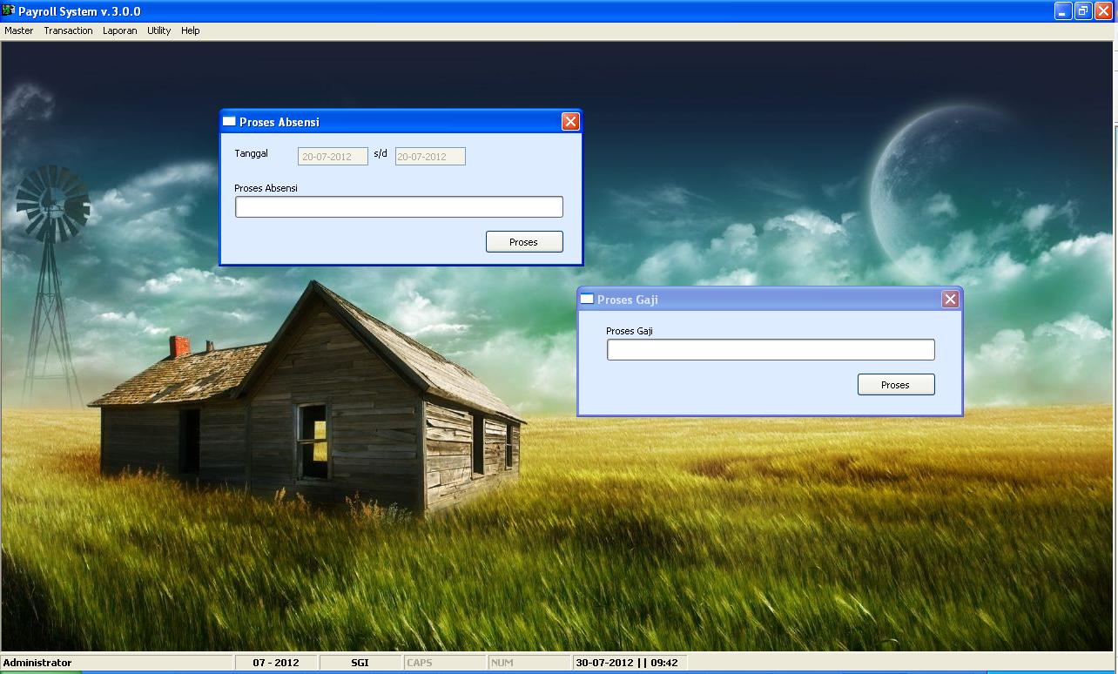Image resolution: width=1118 pixels, height=674 pixels.
Task: Click the Proses Gaji label above progress bar
Action: point(630,331)
